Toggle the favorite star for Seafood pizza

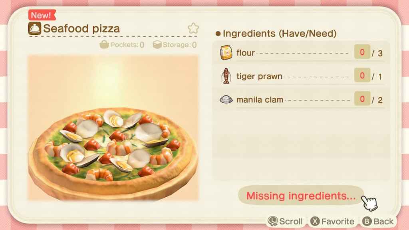point(193,28)
